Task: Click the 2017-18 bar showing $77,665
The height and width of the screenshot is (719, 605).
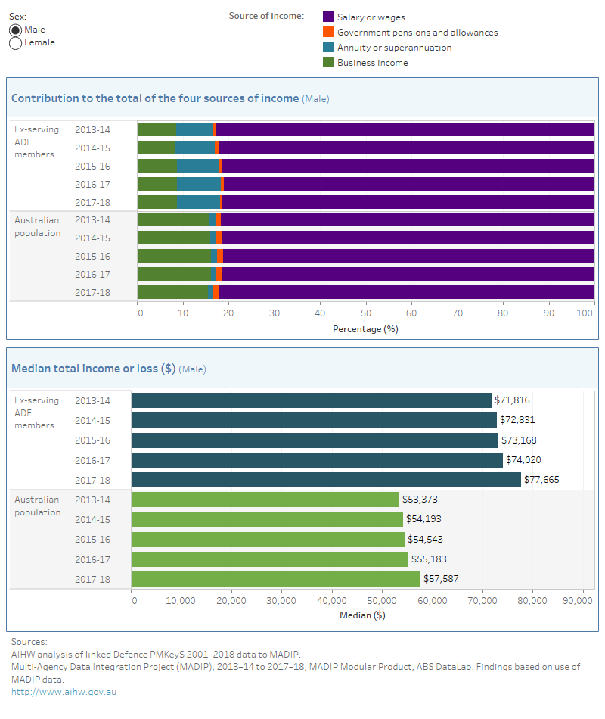Action: click(x=325, y=479)
